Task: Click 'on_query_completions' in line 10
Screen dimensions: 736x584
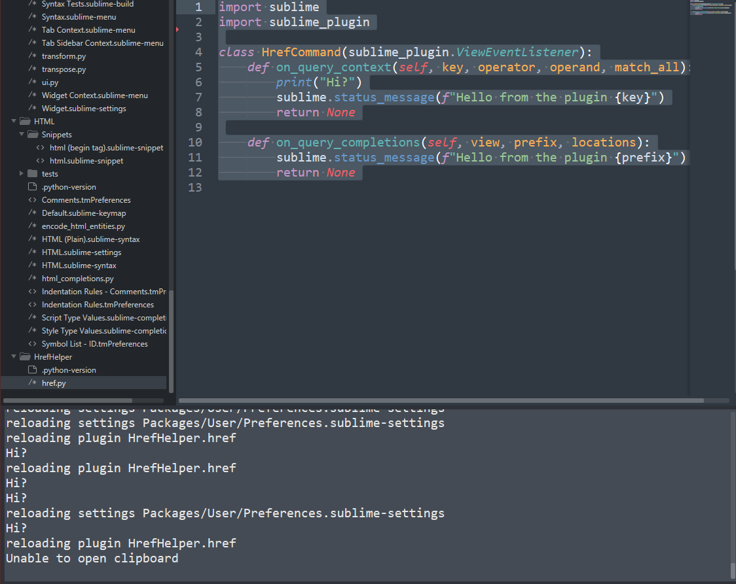Action: click(348, 143)
